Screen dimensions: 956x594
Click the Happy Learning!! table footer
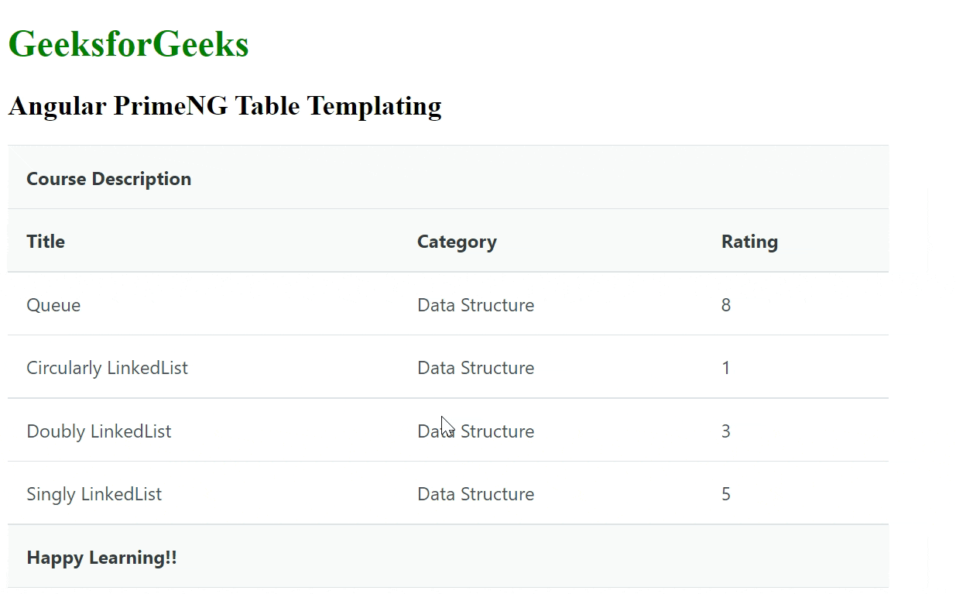click(101, 558)
